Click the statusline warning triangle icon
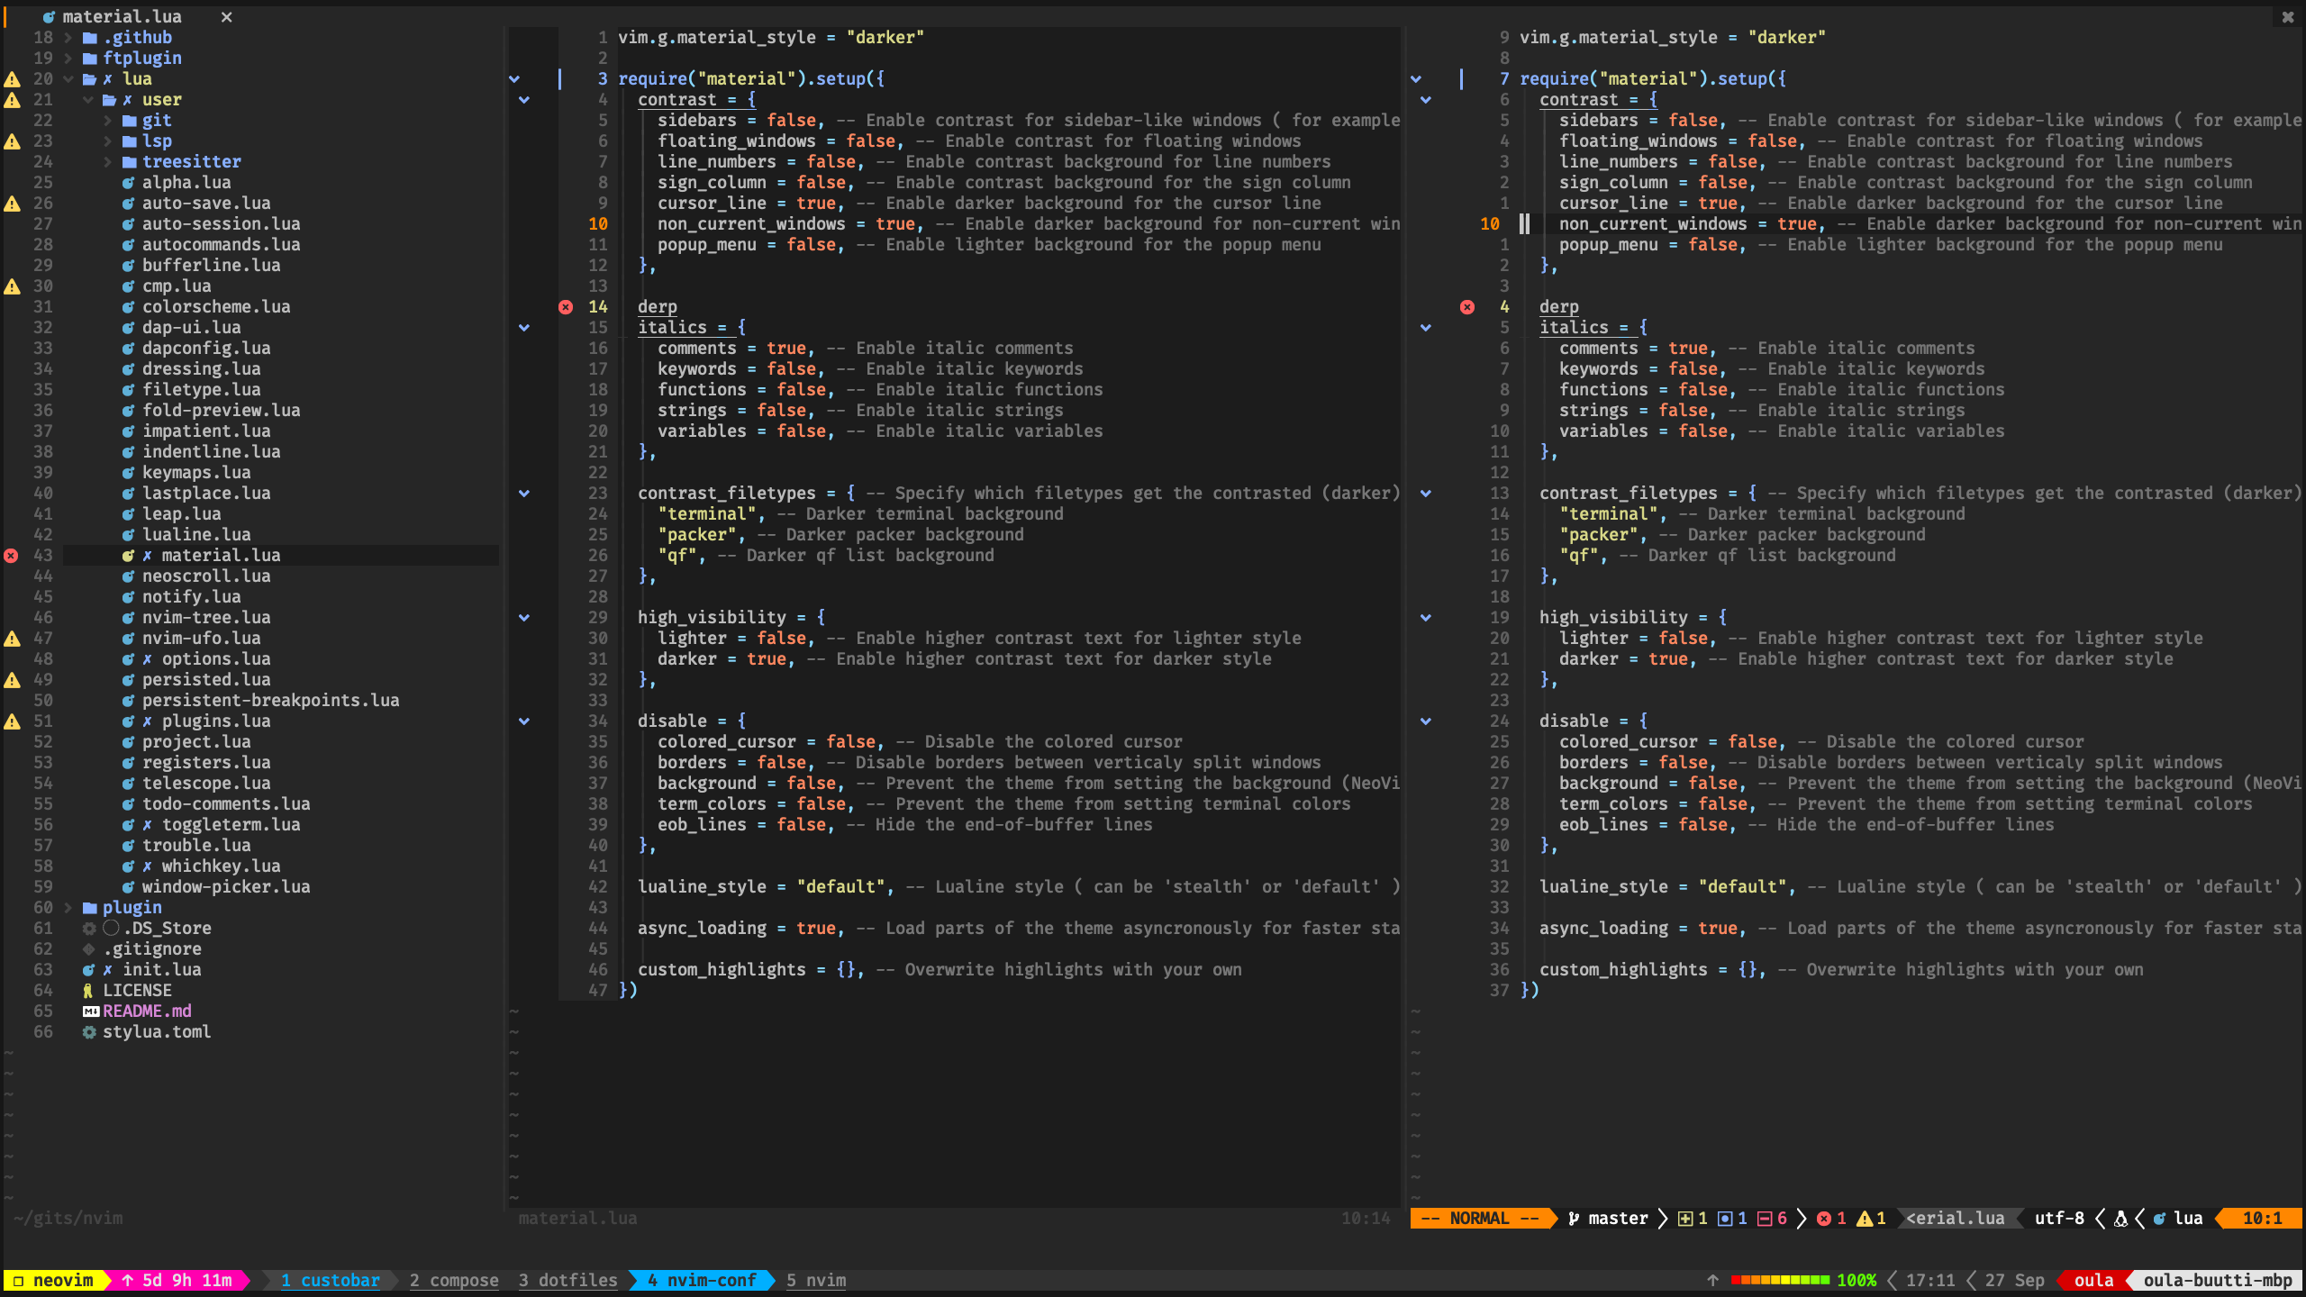The width and height of the screenshot is (2306, 1297). click(1865, 1219)
